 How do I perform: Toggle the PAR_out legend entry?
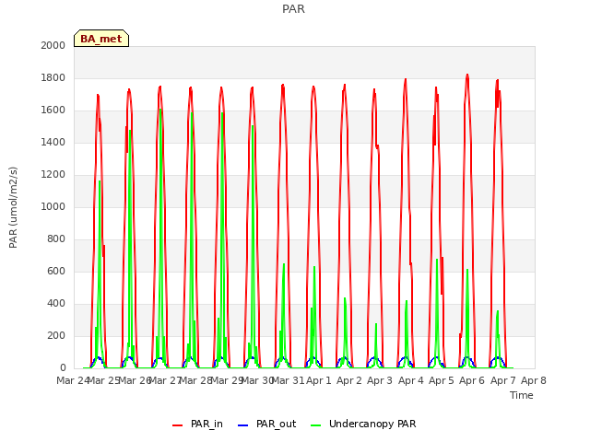267,424
